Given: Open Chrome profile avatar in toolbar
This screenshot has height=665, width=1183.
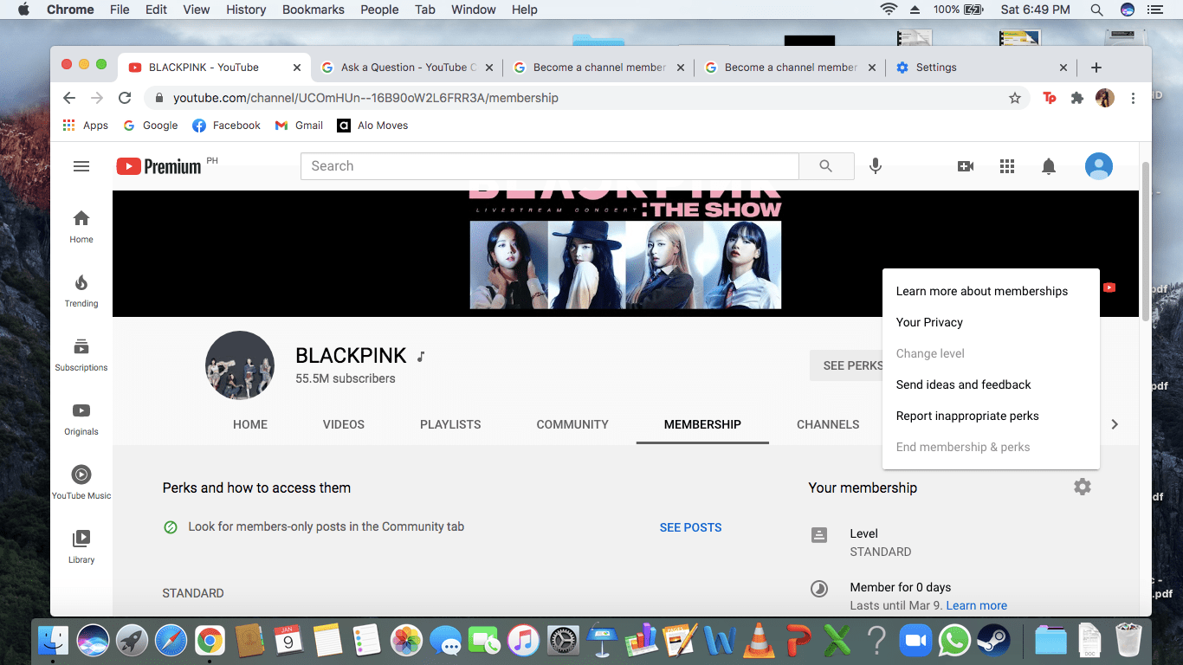Looking at the screenshot, I should click(1105, 98).
